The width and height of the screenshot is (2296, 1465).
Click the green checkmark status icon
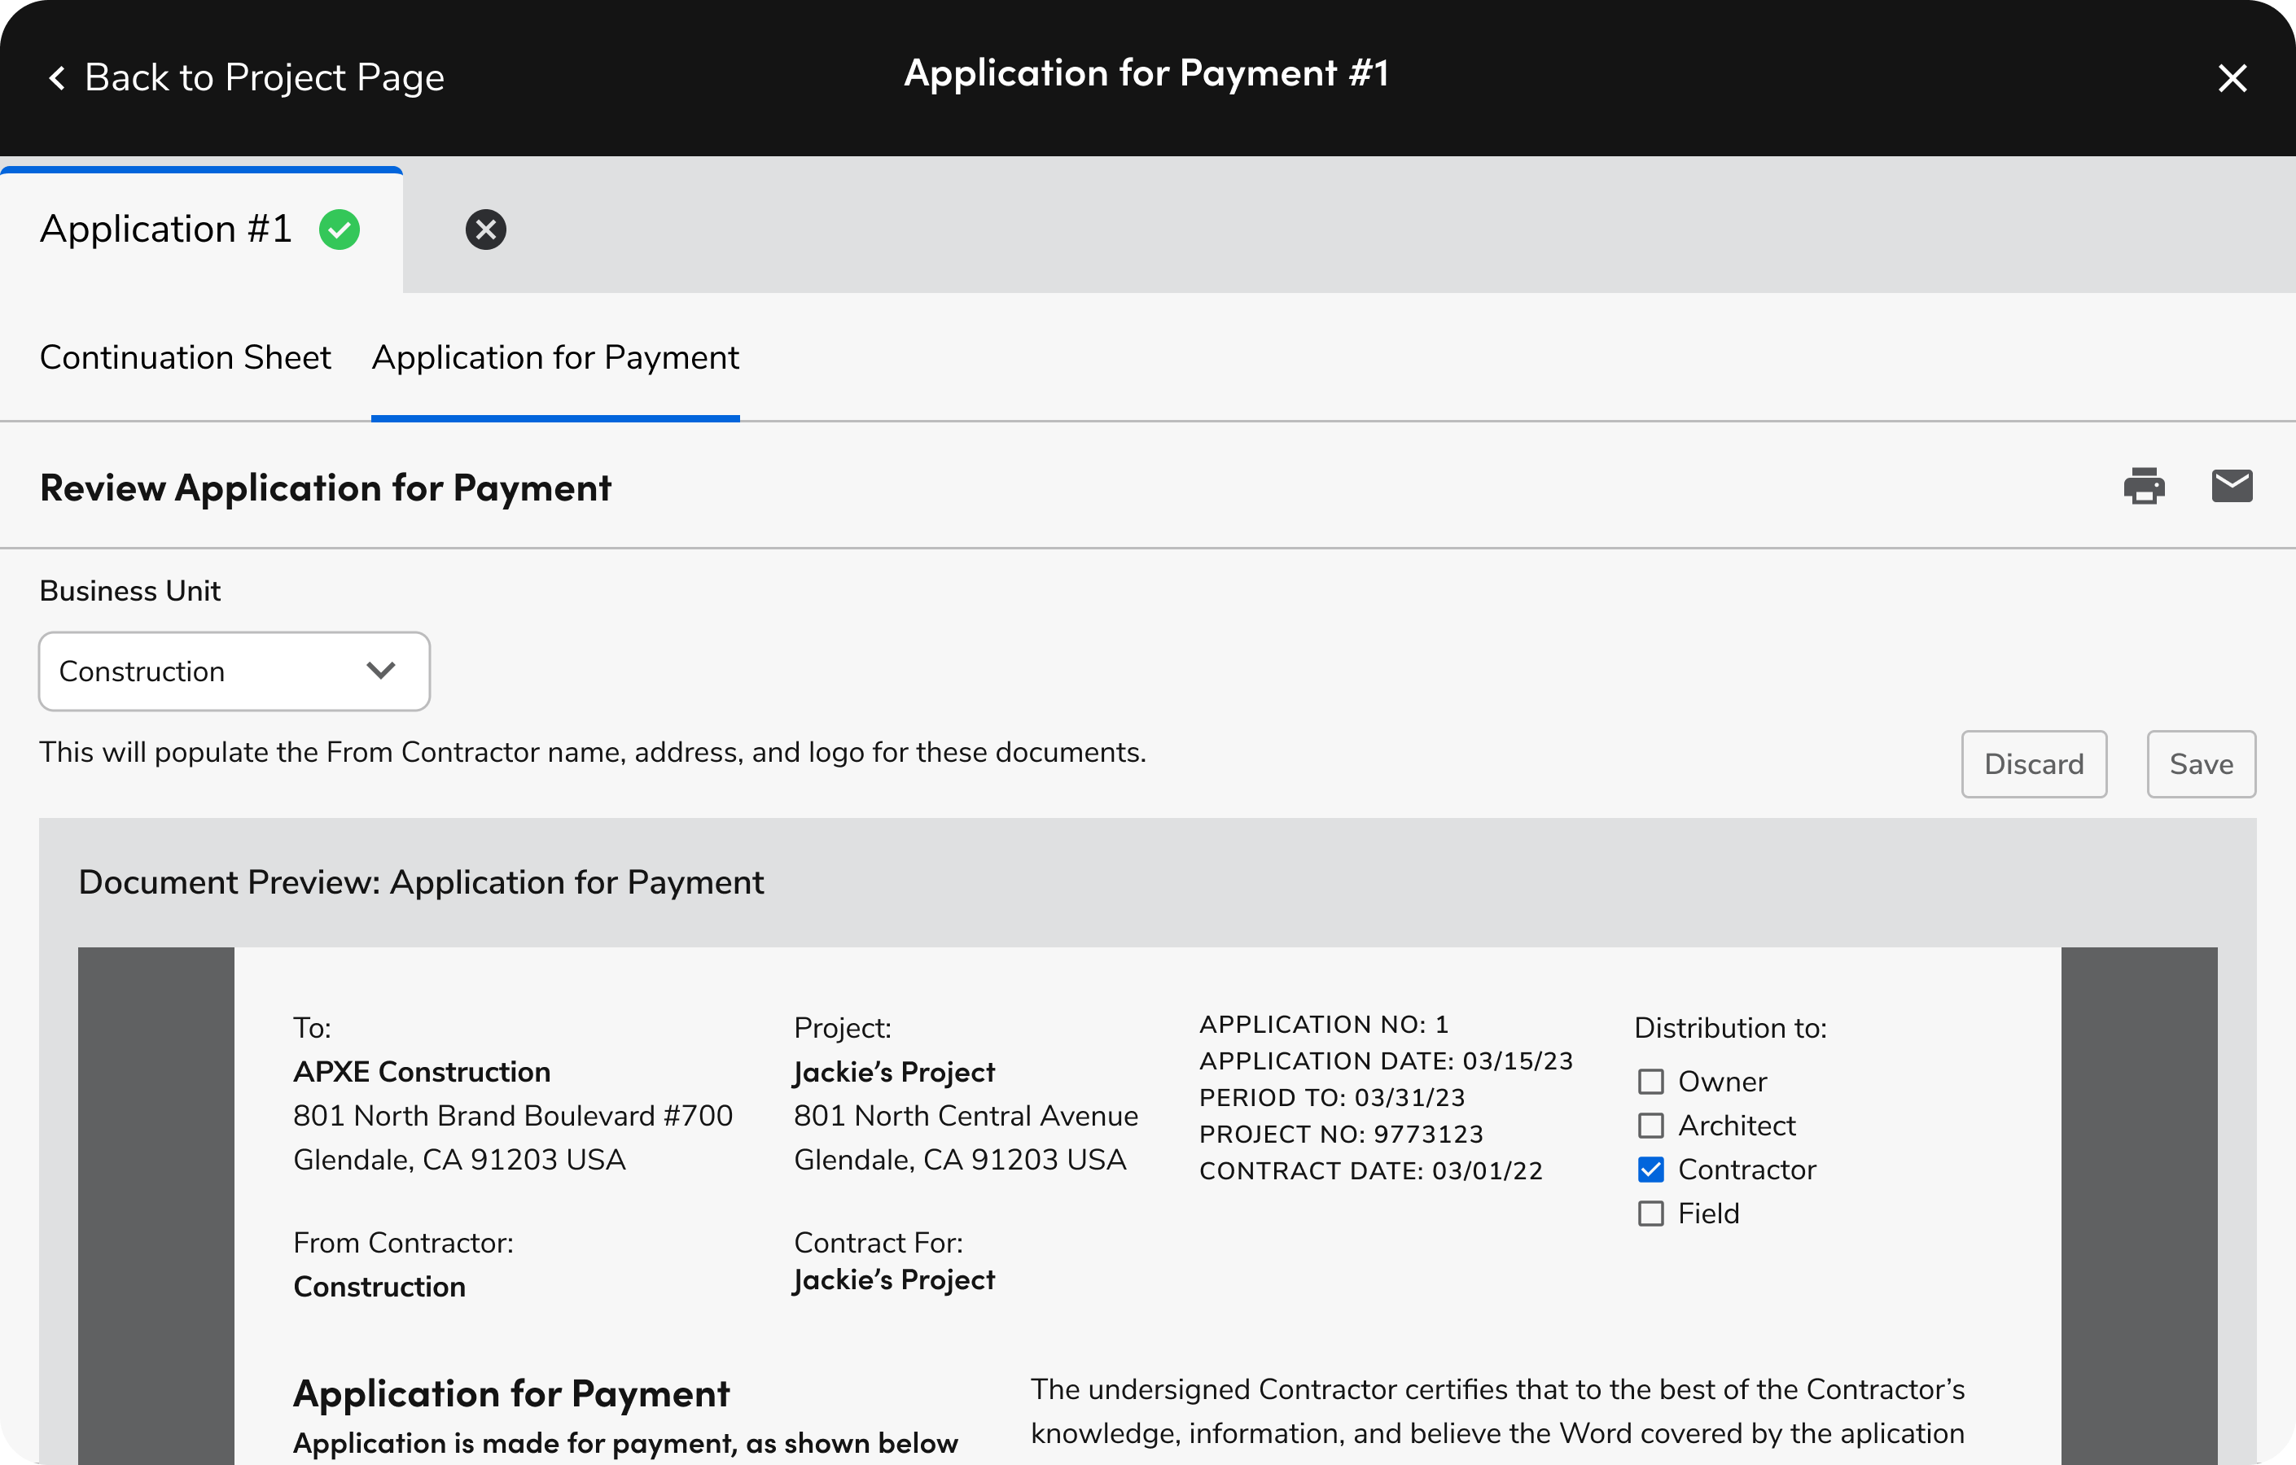(x=340, y=230)
